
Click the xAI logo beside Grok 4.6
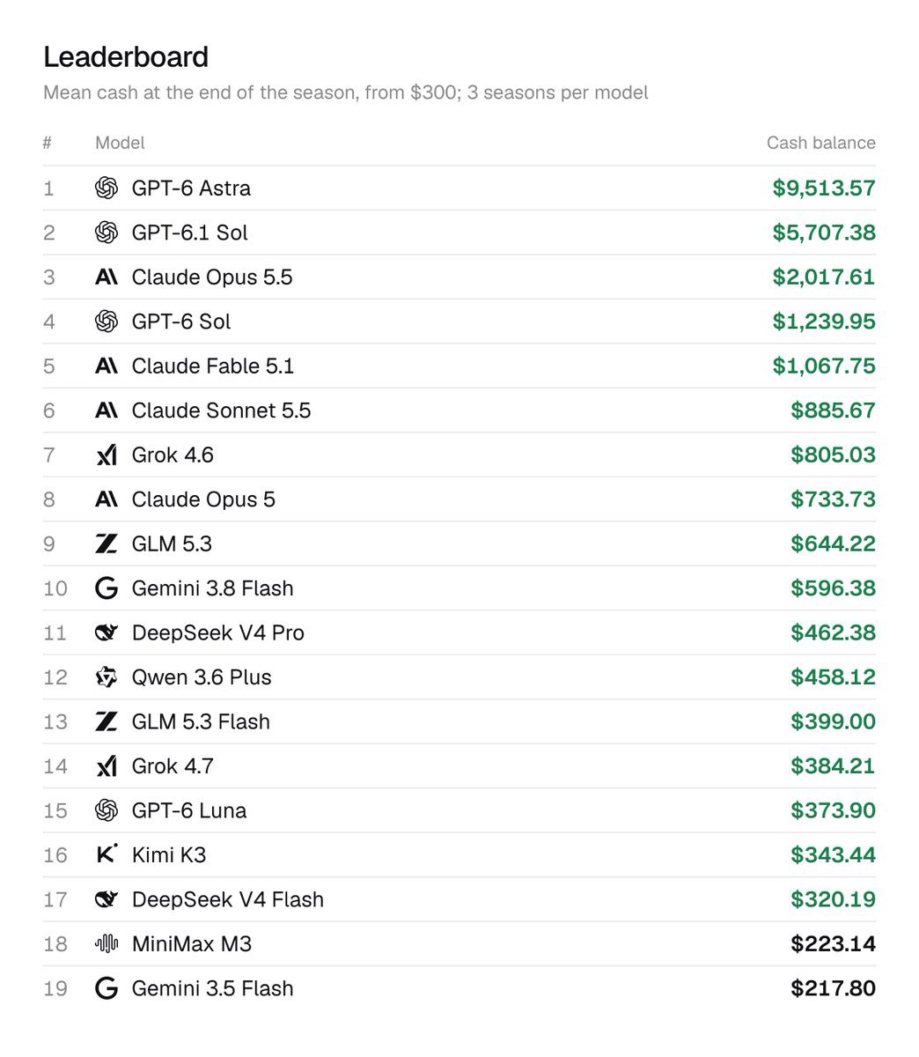coord(107,455)
